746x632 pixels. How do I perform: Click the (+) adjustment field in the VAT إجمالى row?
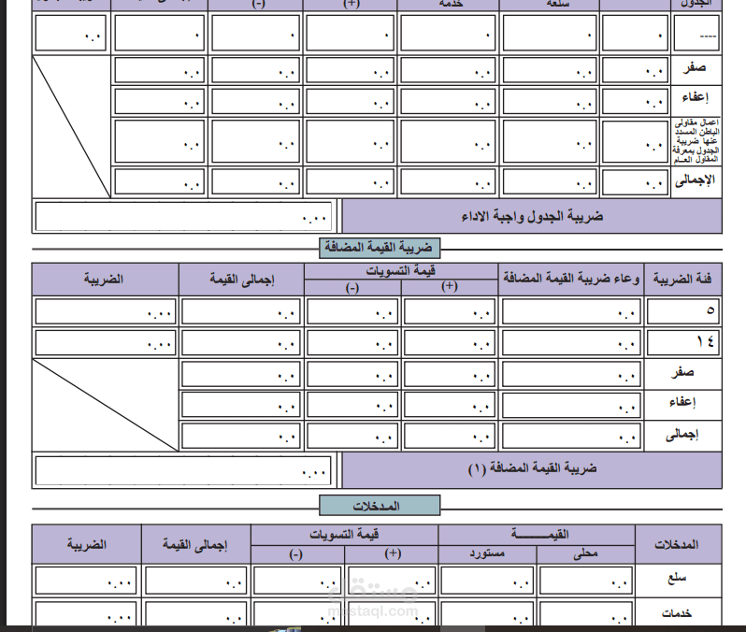tap(449, 436)
